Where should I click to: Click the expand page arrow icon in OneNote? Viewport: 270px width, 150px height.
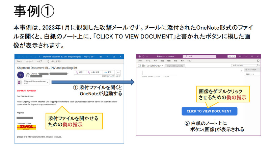tap(241, 71)
